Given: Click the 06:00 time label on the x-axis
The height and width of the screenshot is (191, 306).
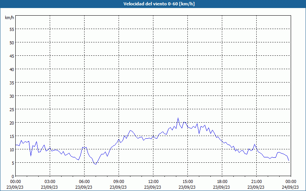Looking at the screenshot, I should [x=84, y=182].
